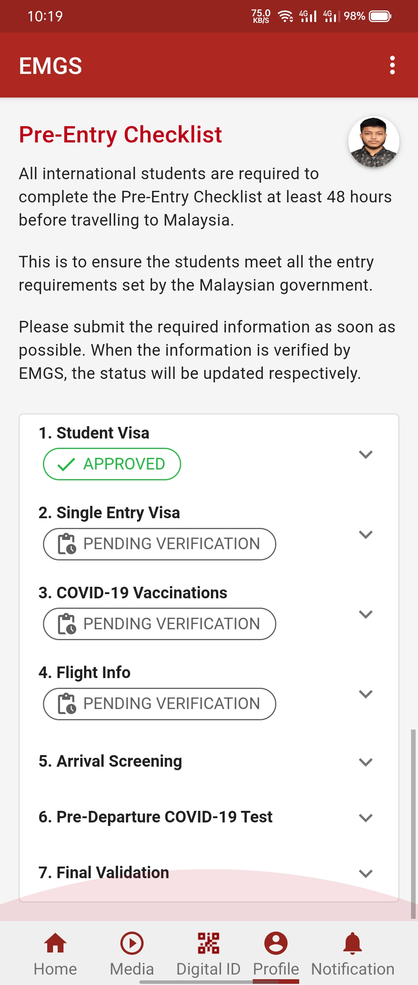418x985 pixels.
Task: Tap the Home icon in bottom bar
Action: 55,943
